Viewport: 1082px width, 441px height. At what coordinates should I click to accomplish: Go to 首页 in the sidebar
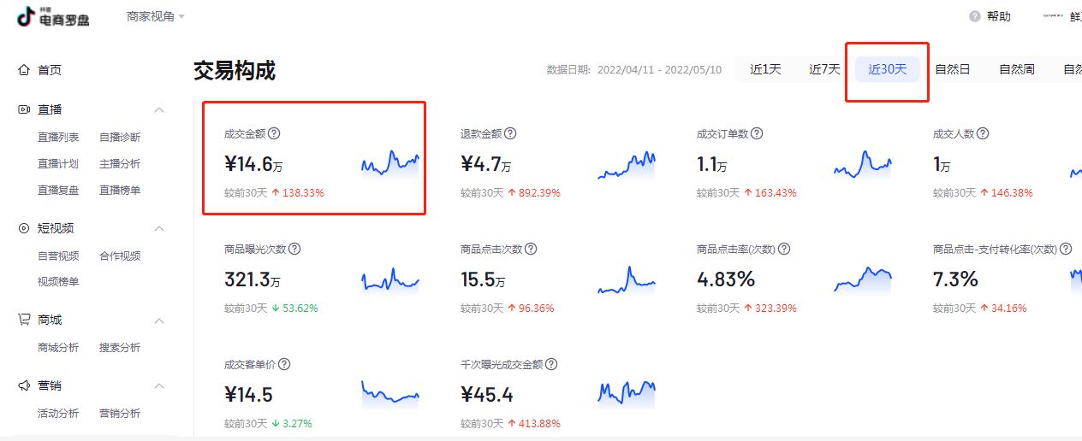pyautogui.click(x=50, y=70)
